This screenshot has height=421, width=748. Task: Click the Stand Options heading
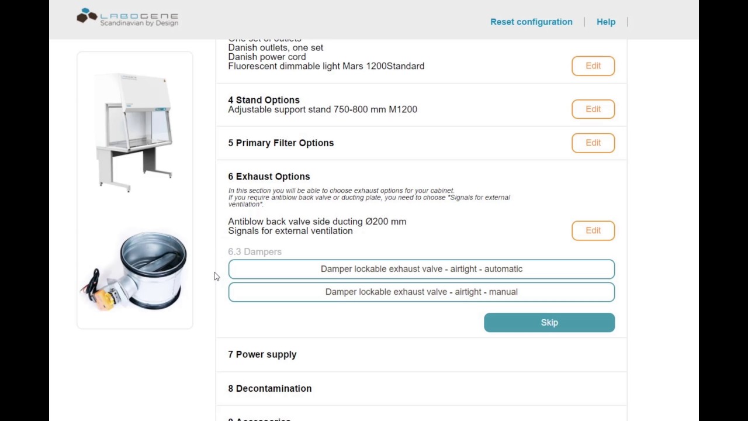[x=264, y=100]
